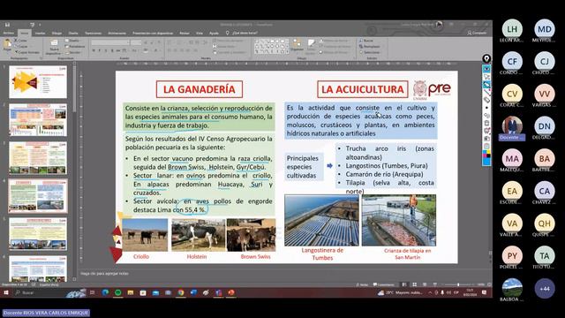Image resolution: width=565 pixels, height=318 pixels.
Task: Click the ¿Qué desea hacer? search box
Action: [245, 33]
